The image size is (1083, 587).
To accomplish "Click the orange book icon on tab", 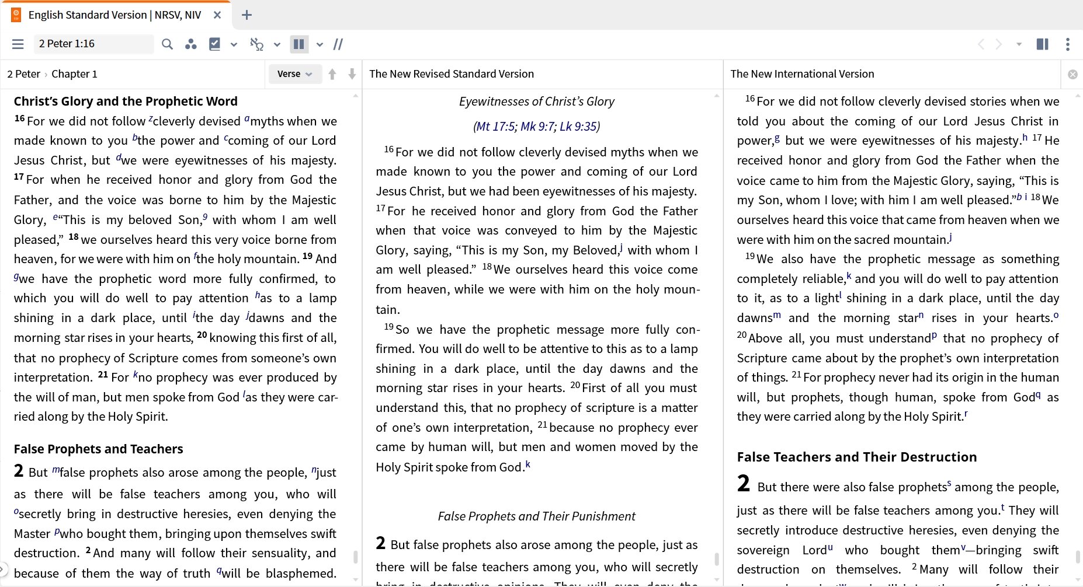I will pos(16,15).
